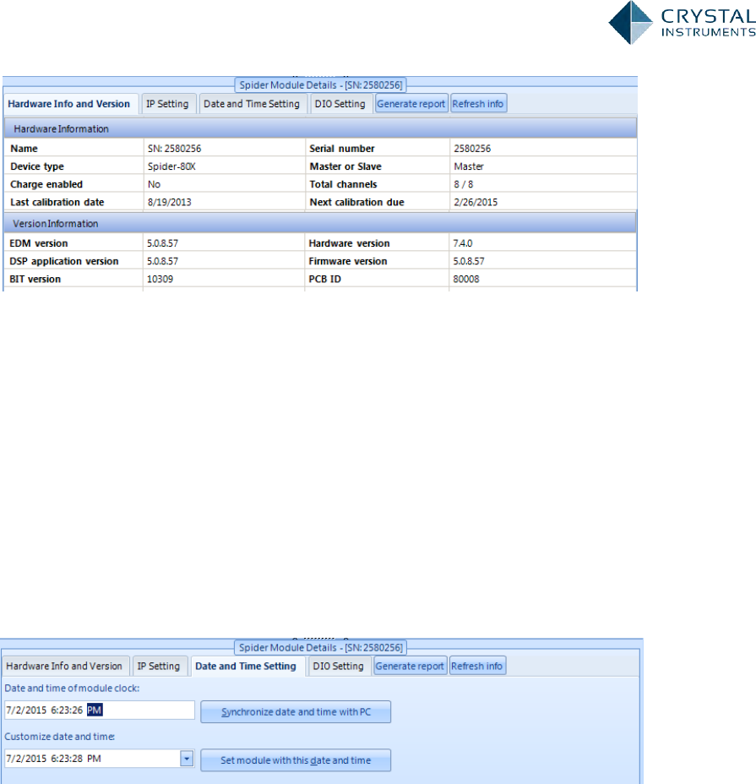
Task: Click the Firmware version label
Action: coord(347,262)
